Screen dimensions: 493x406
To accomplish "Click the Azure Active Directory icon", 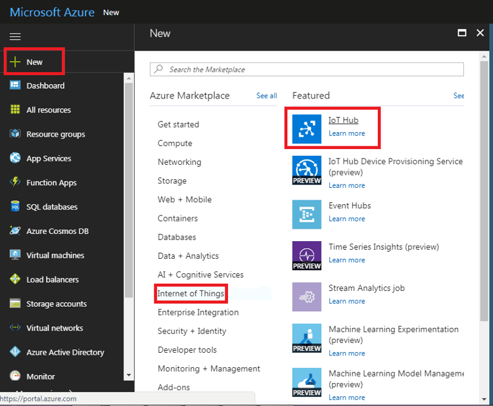I will 15,351.
